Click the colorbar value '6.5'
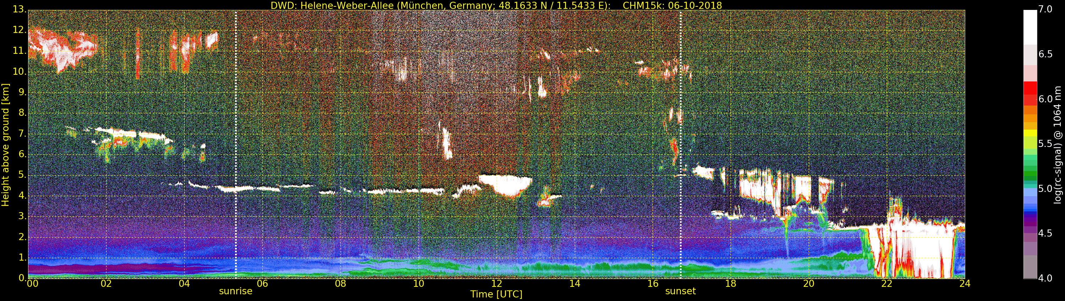This screenshot has width=1065, height=301. point(1045,55)
